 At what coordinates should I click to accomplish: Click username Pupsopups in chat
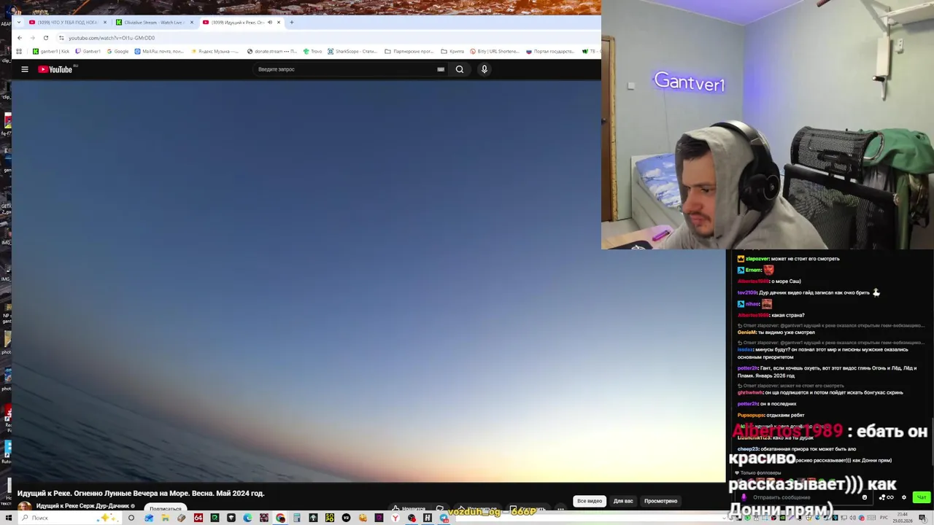(x=751, y=415)
